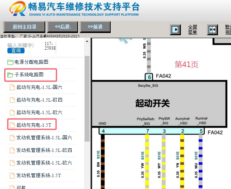Click the current vehicle model text line

(40, 36)
